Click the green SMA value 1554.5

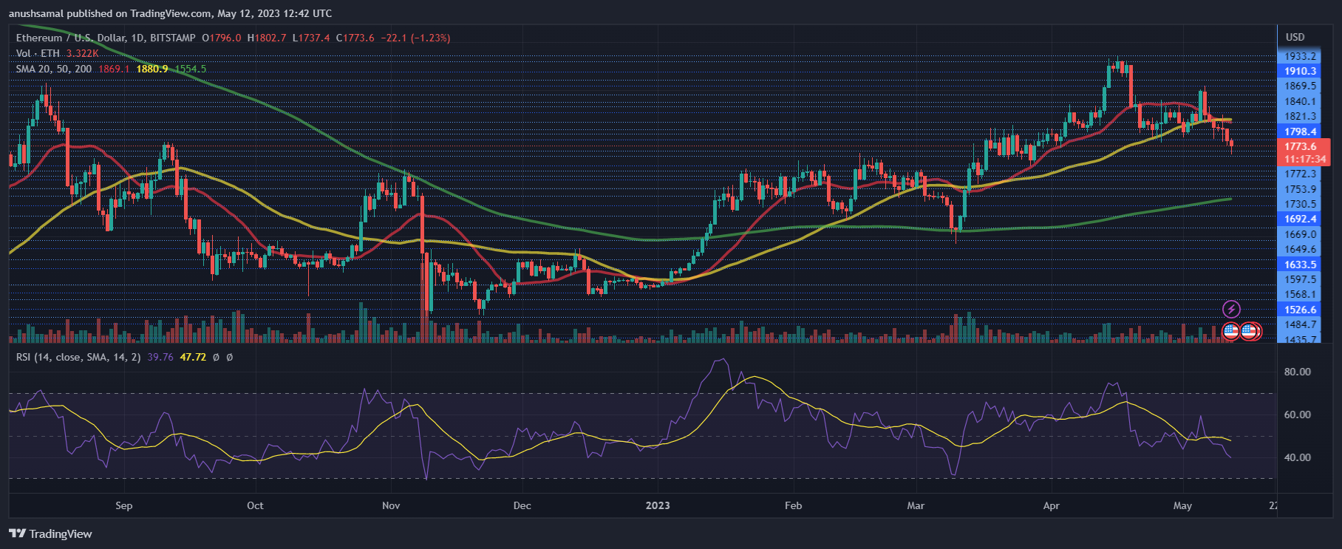(x=191, y=69)
